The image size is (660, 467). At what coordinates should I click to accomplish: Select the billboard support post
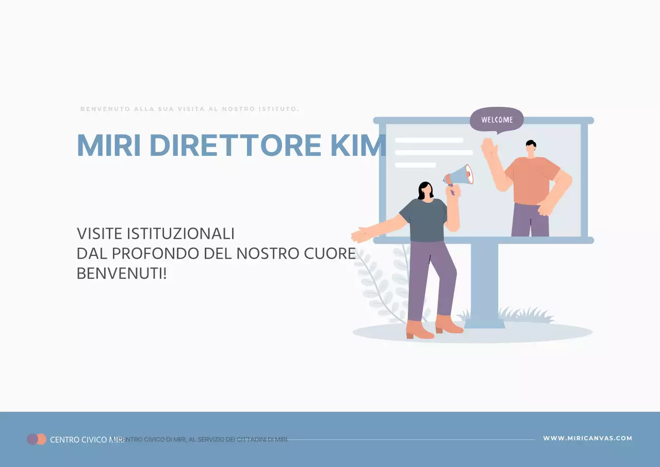[x=484, y=281]
